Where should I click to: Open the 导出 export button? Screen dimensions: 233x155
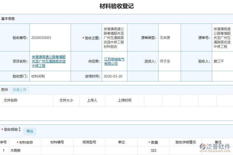[x=30, y=131]
